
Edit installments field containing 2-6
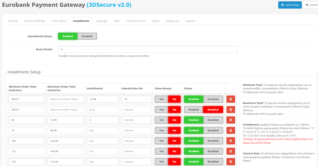tap(102, 162)
